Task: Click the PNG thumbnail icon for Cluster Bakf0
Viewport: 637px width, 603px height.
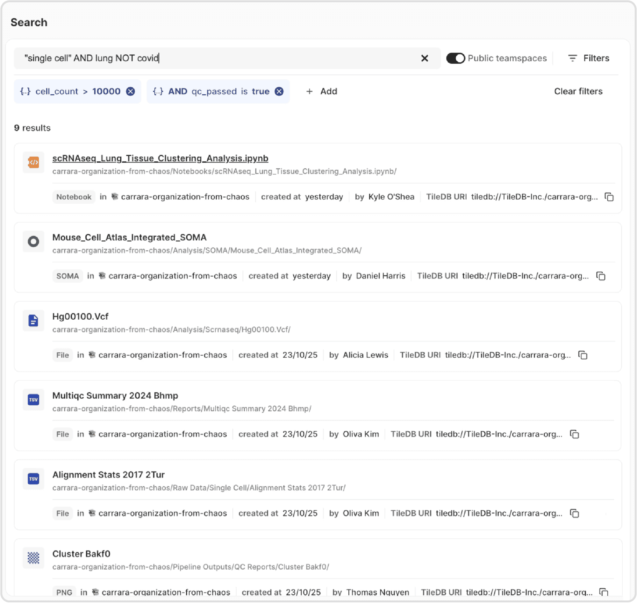Action: 33,558
